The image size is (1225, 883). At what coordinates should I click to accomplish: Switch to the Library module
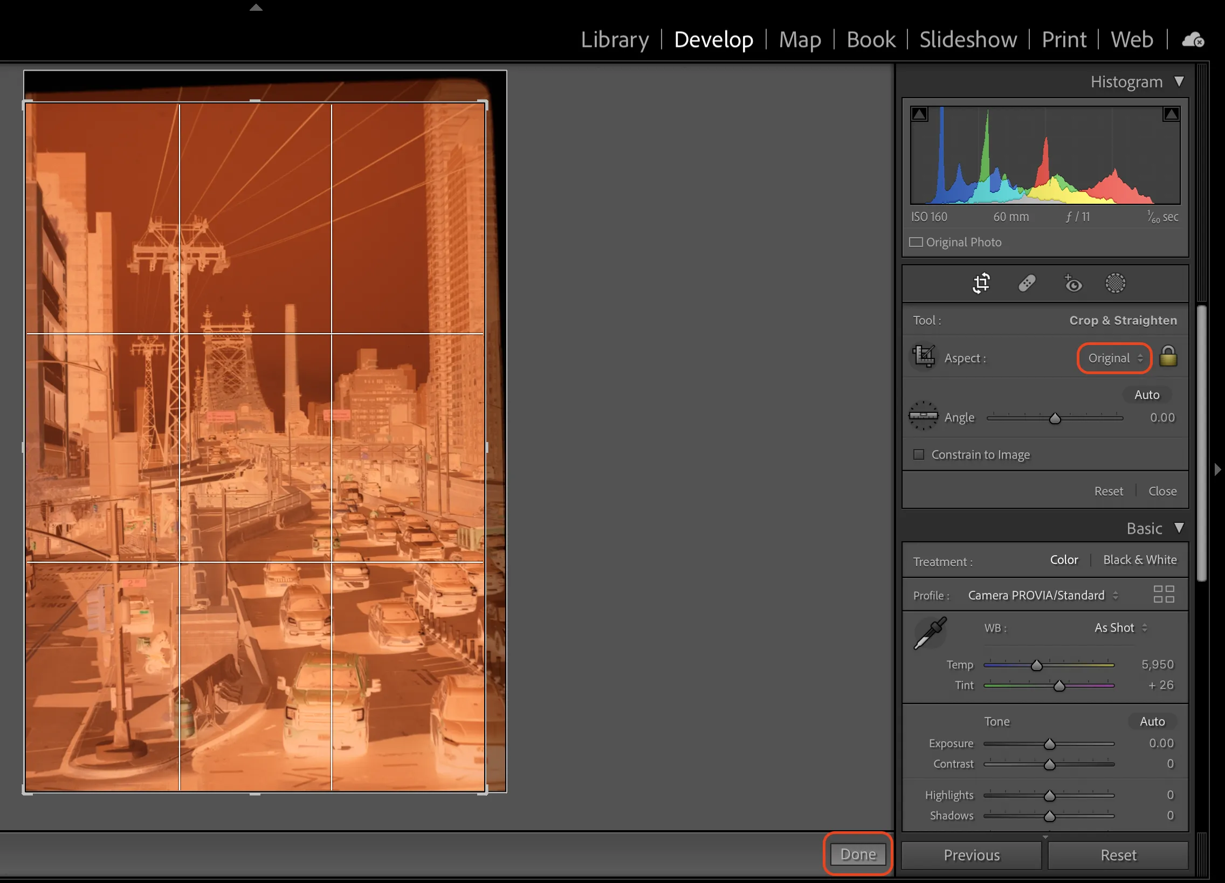pos(615,39)
